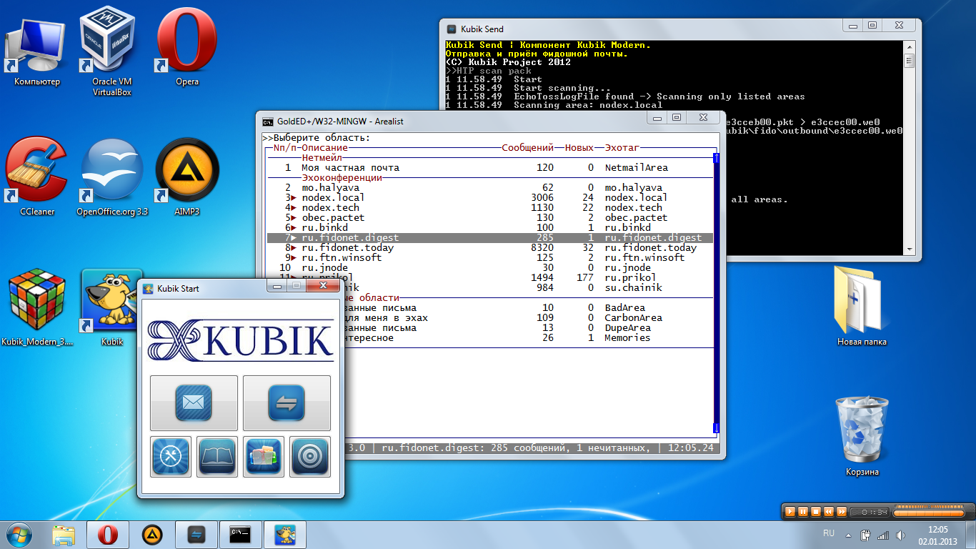
Task: Click the send/receive arrows icon in Kubik Start
Action: pyautogui.click(x=287, y=403)
